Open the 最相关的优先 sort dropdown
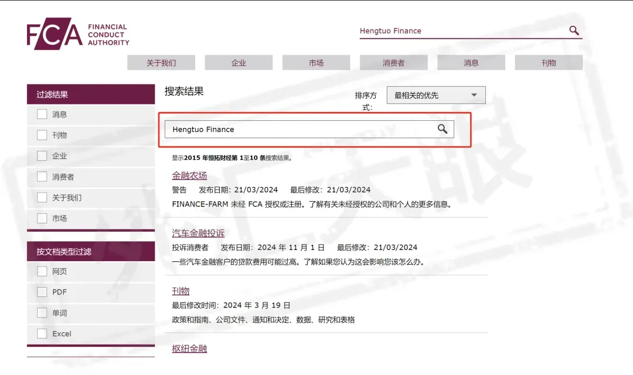633x375 pixels. tap(436, 96)
